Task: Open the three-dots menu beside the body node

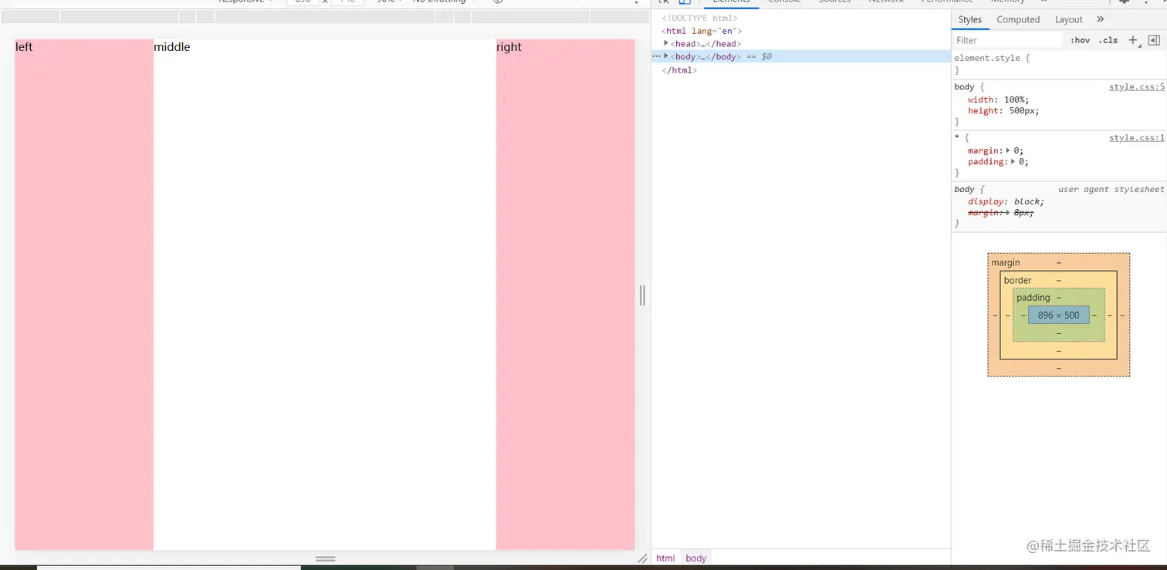Action: click(x=656, y=56)
